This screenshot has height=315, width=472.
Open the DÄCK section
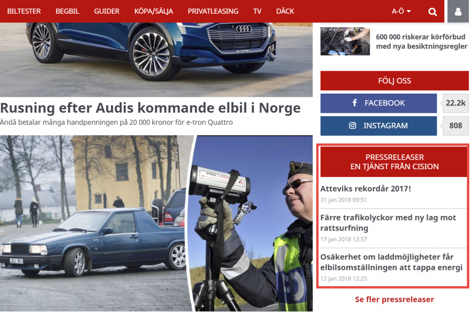[x=285, y=11]
